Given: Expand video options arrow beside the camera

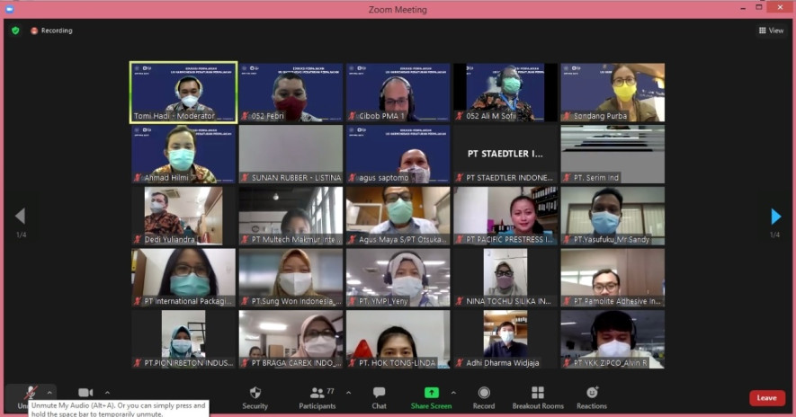Looking at the screenshot, I should click(x=107, y=392).
